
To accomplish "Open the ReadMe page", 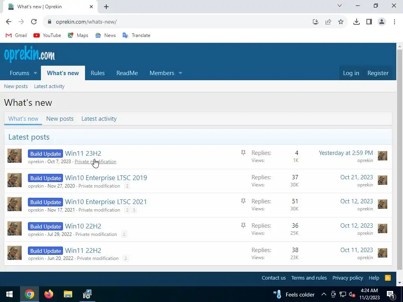I will (x=127, y=73).
